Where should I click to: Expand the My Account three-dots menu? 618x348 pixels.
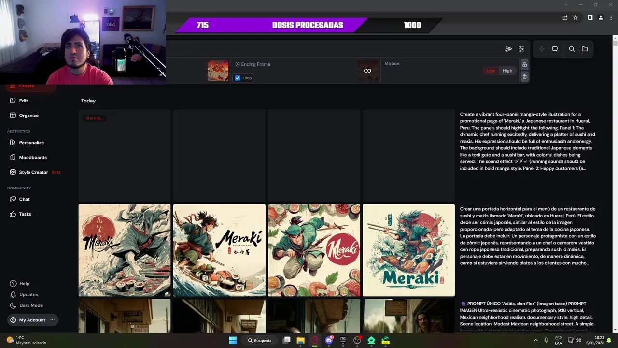[53, 320]
